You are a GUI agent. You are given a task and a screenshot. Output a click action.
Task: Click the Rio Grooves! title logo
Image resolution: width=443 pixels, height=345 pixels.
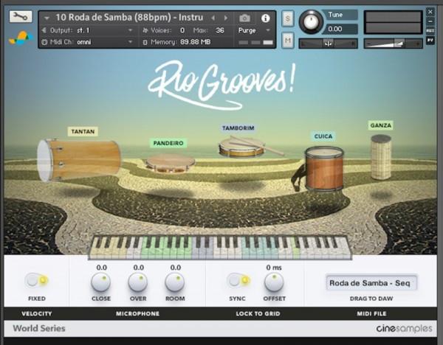coord(221,84)
